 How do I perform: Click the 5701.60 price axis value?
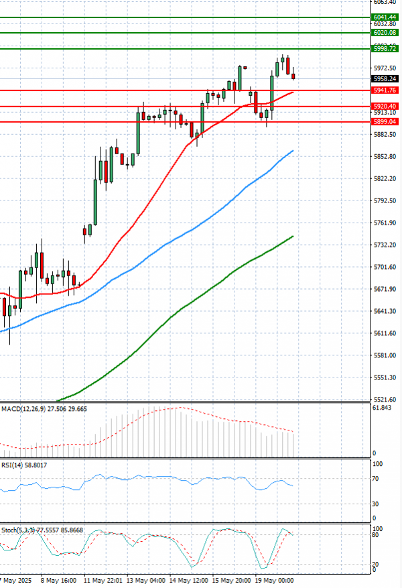pyautogui.click(x=385, y=267)
